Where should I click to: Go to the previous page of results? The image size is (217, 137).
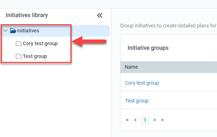pyautogui.click(x=135, y=120)
